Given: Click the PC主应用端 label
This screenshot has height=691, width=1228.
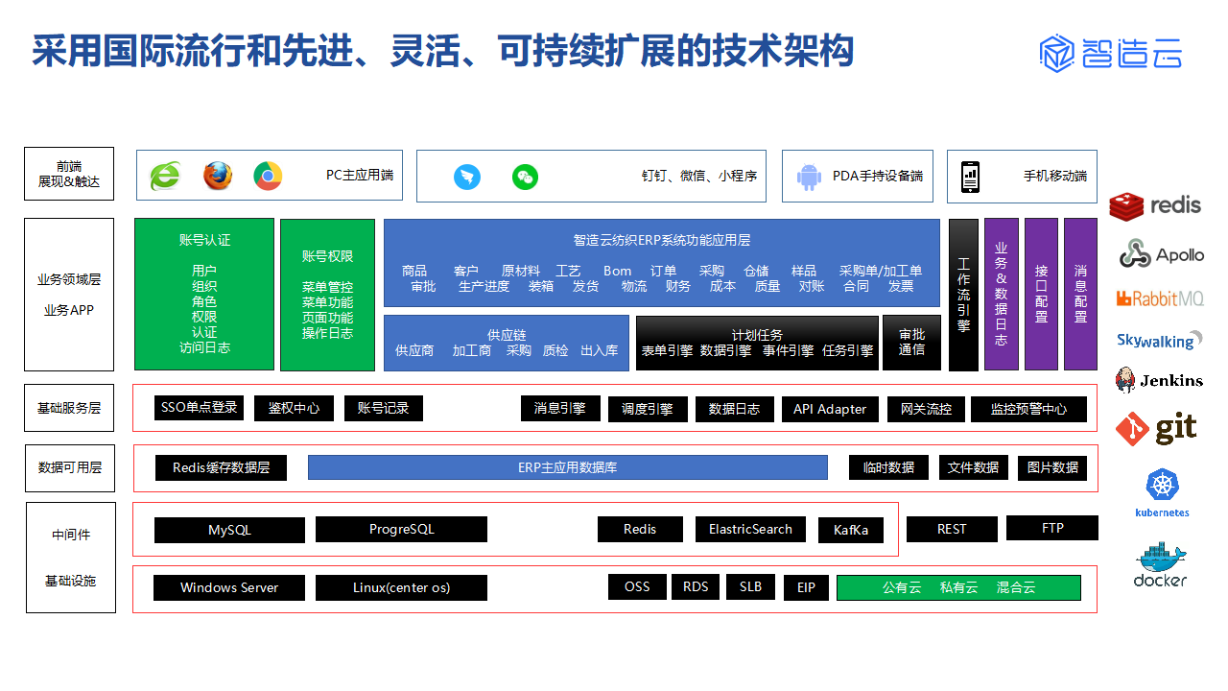Looking at the screenshot, I should 360,176.
